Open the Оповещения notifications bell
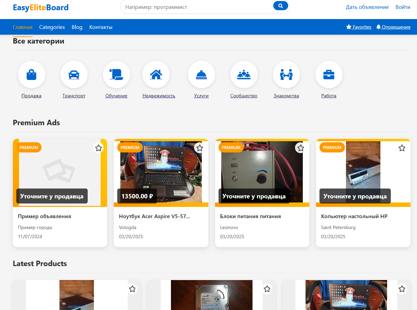417x310 pixels. click(393, 27)
